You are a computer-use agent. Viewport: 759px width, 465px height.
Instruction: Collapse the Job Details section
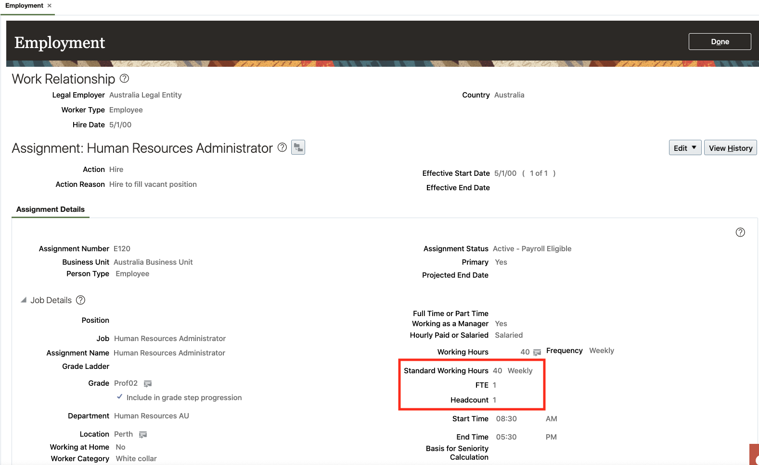(24, 300)
